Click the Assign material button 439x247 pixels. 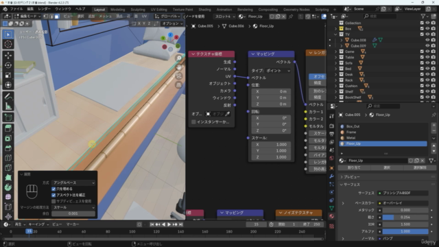(354, 167)
